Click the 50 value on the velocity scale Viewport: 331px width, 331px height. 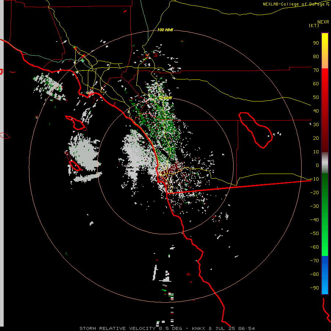316,97
